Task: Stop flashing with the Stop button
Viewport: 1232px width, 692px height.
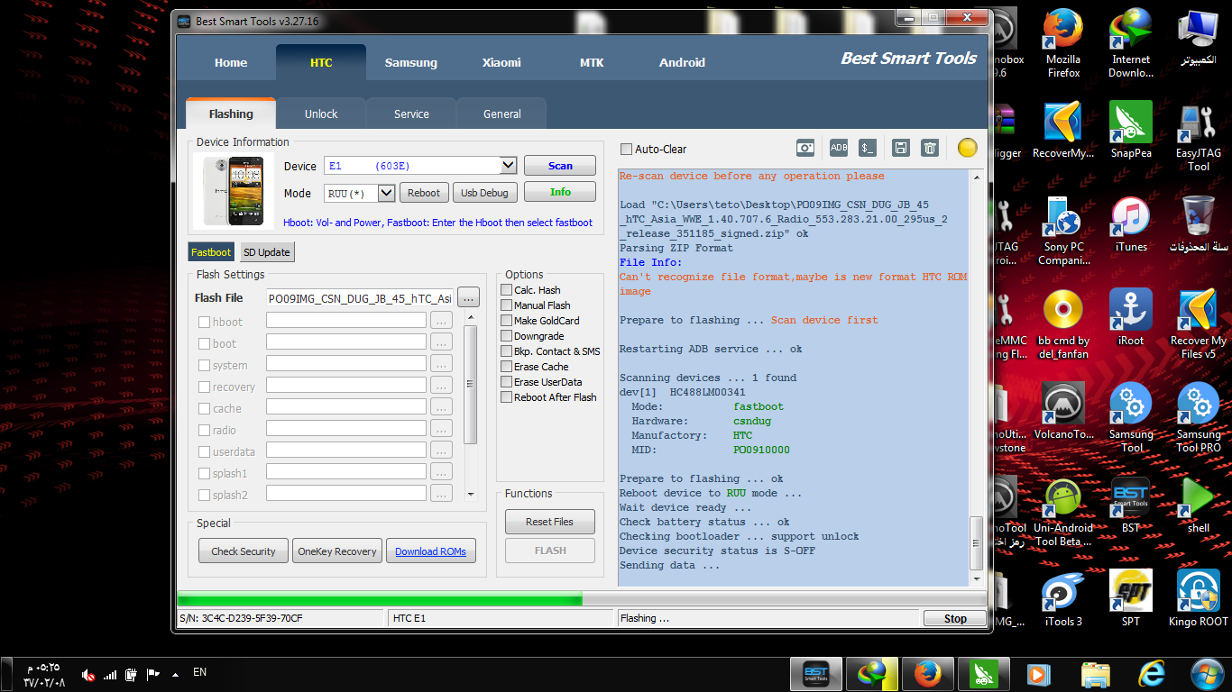Action: pos(955,618)
